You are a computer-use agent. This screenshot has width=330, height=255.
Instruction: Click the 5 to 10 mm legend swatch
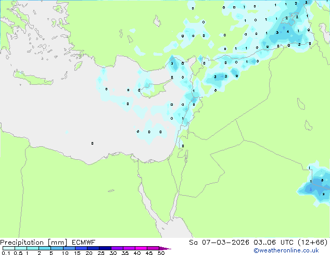tap(57, 248)
